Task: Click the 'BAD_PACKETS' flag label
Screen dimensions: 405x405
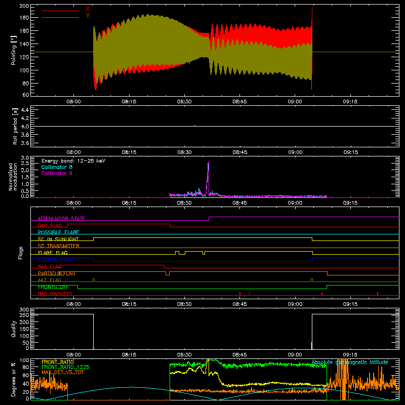Action: (x=55, y=294)
